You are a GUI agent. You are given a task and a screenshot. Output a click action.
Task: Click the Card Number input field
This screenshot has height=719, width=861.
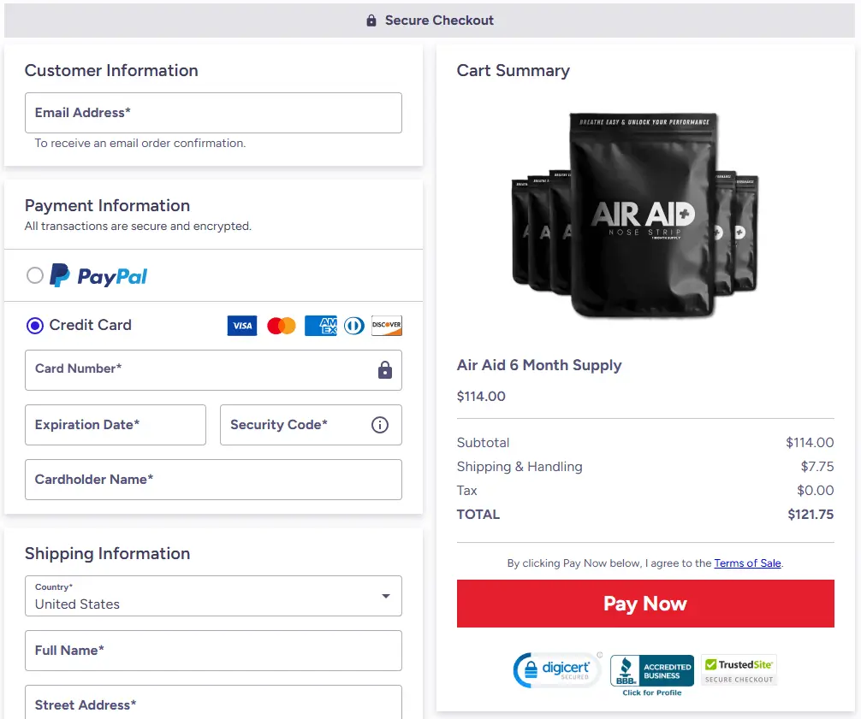pyautogui.click(x=213, y=370)
